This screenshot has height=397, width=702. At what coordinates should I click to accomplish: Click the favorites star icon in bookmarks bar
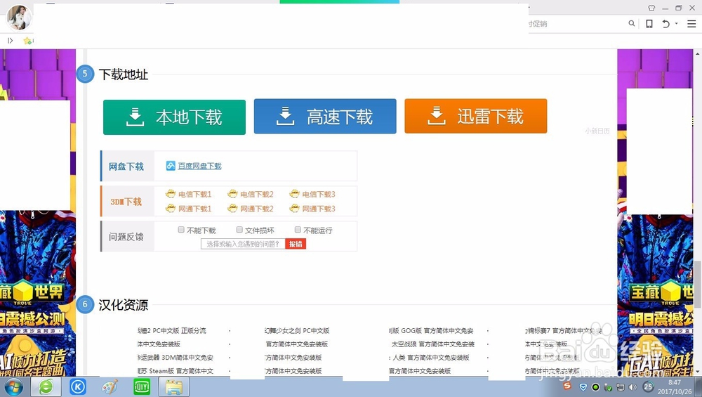click(27, 41)
